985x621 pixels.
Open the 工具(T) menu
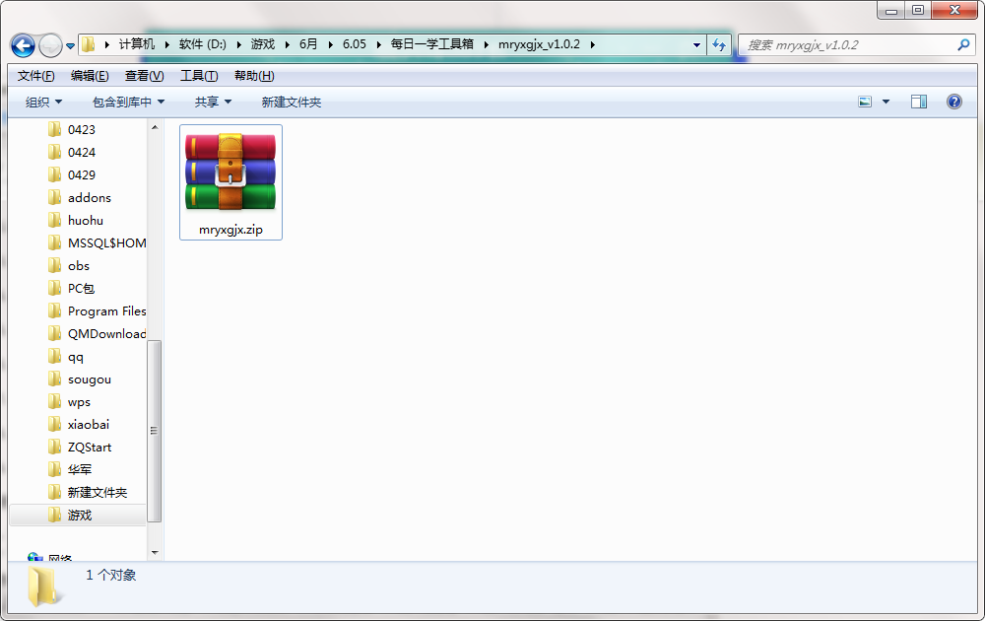tap(199, 76)
